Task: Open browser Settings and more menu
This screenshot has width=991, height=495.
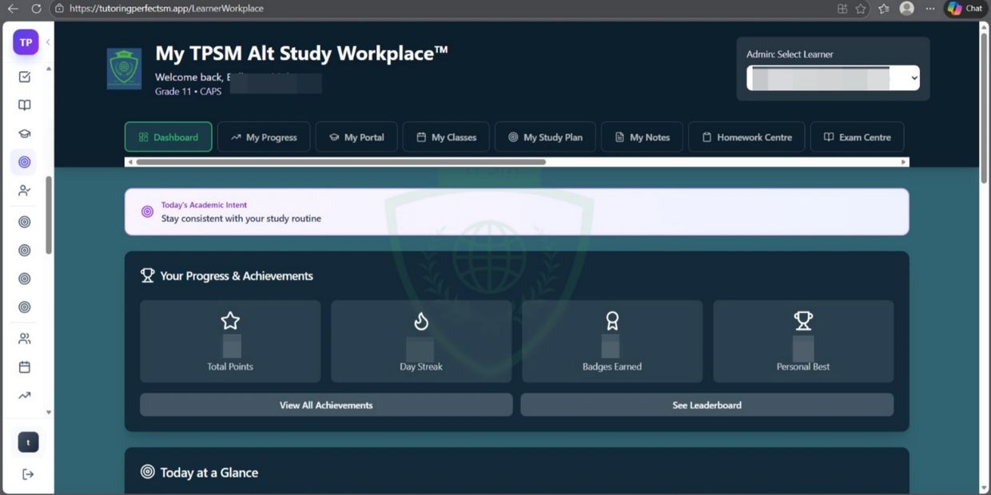Action: click(929, 9)
